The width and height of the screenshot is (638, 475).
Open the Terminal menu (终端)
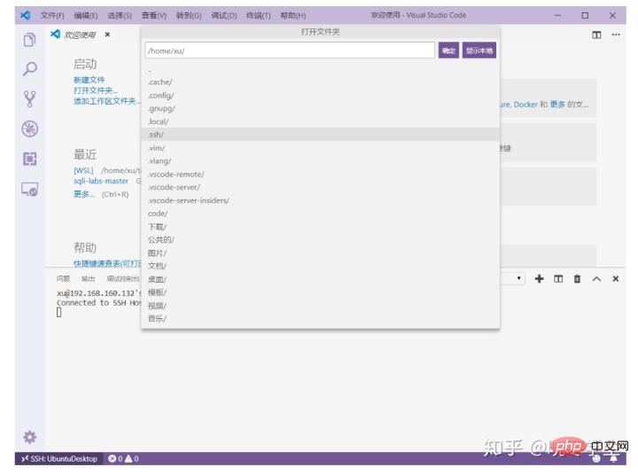259,15
